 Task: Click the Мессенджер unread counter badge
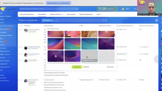[x=10, y=29]
